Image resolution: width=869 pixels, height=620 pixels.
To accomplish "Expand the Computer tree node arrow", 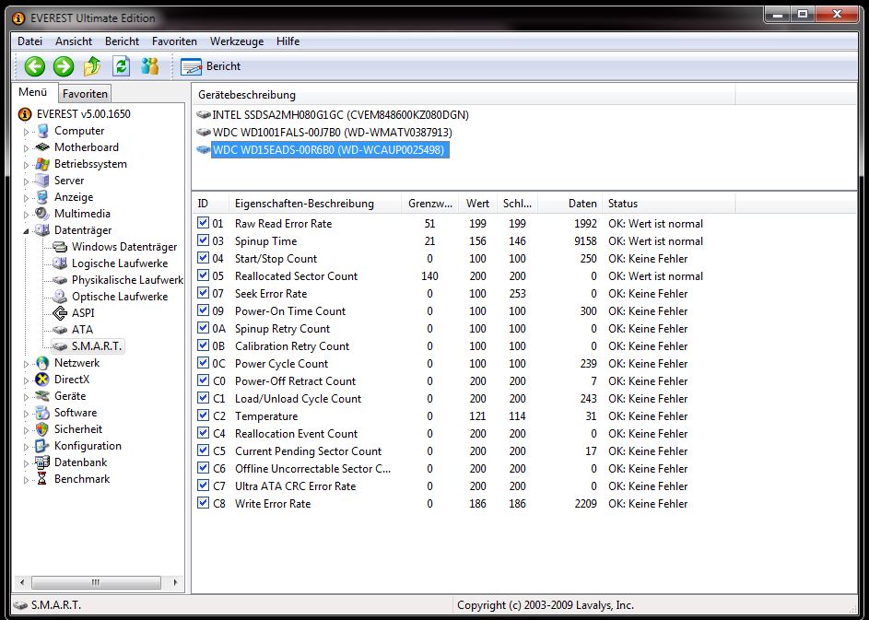I will pos(26,132).
